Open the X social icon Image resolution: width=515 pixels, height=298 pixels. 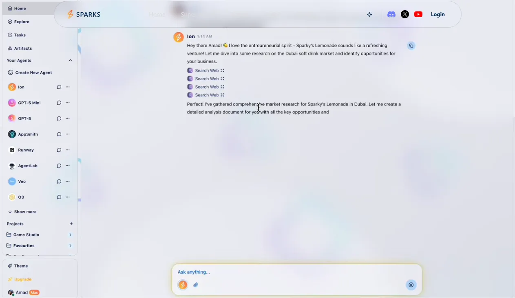tap(404, 14)
